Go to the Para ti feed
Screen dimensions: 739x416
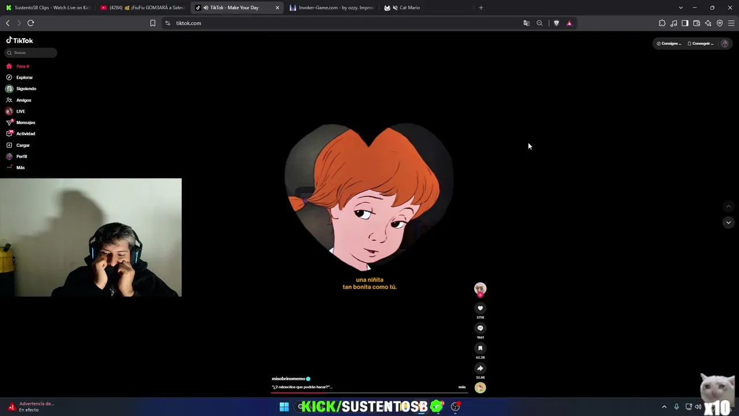tap(18, 66)
